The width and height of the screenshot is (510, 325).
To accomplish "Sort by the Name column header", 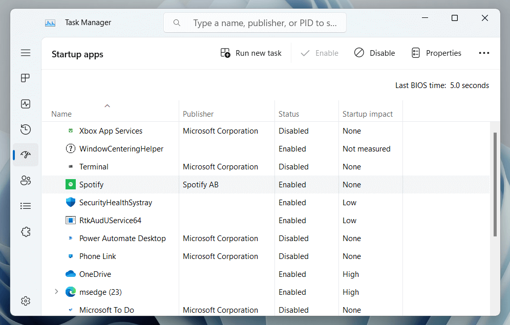I will pos(61,114).
